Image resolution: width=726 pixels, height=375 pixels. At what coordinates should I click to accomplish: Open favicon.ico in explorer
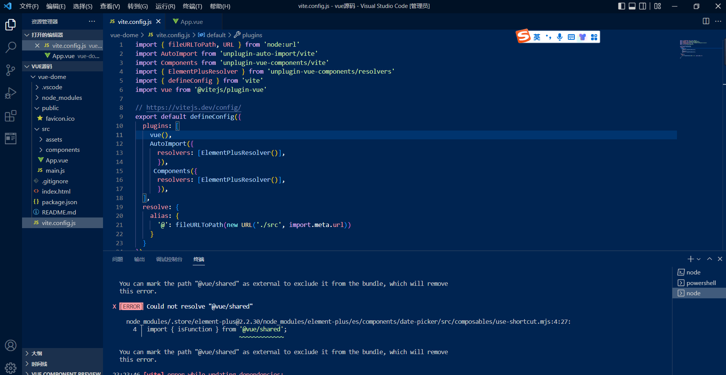point(62,118)
